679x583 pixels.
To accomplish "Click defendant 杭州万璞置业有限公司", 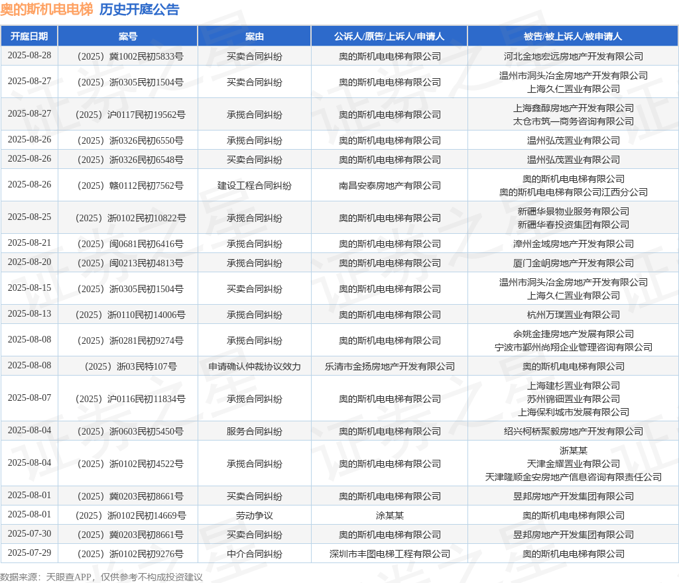I will click(x=574, y=315).
